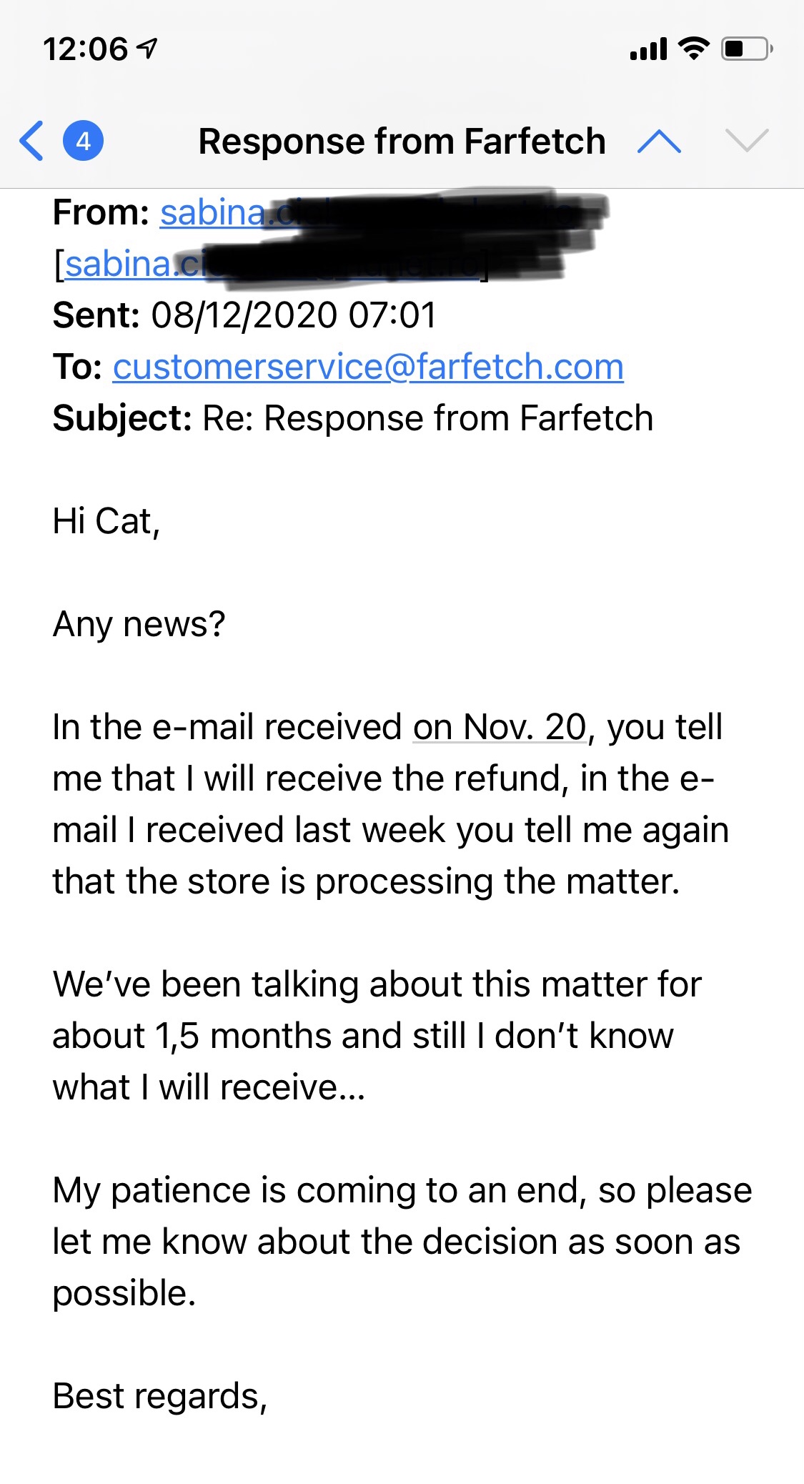Tap the battery indicator in status bar

coord(746,49)
